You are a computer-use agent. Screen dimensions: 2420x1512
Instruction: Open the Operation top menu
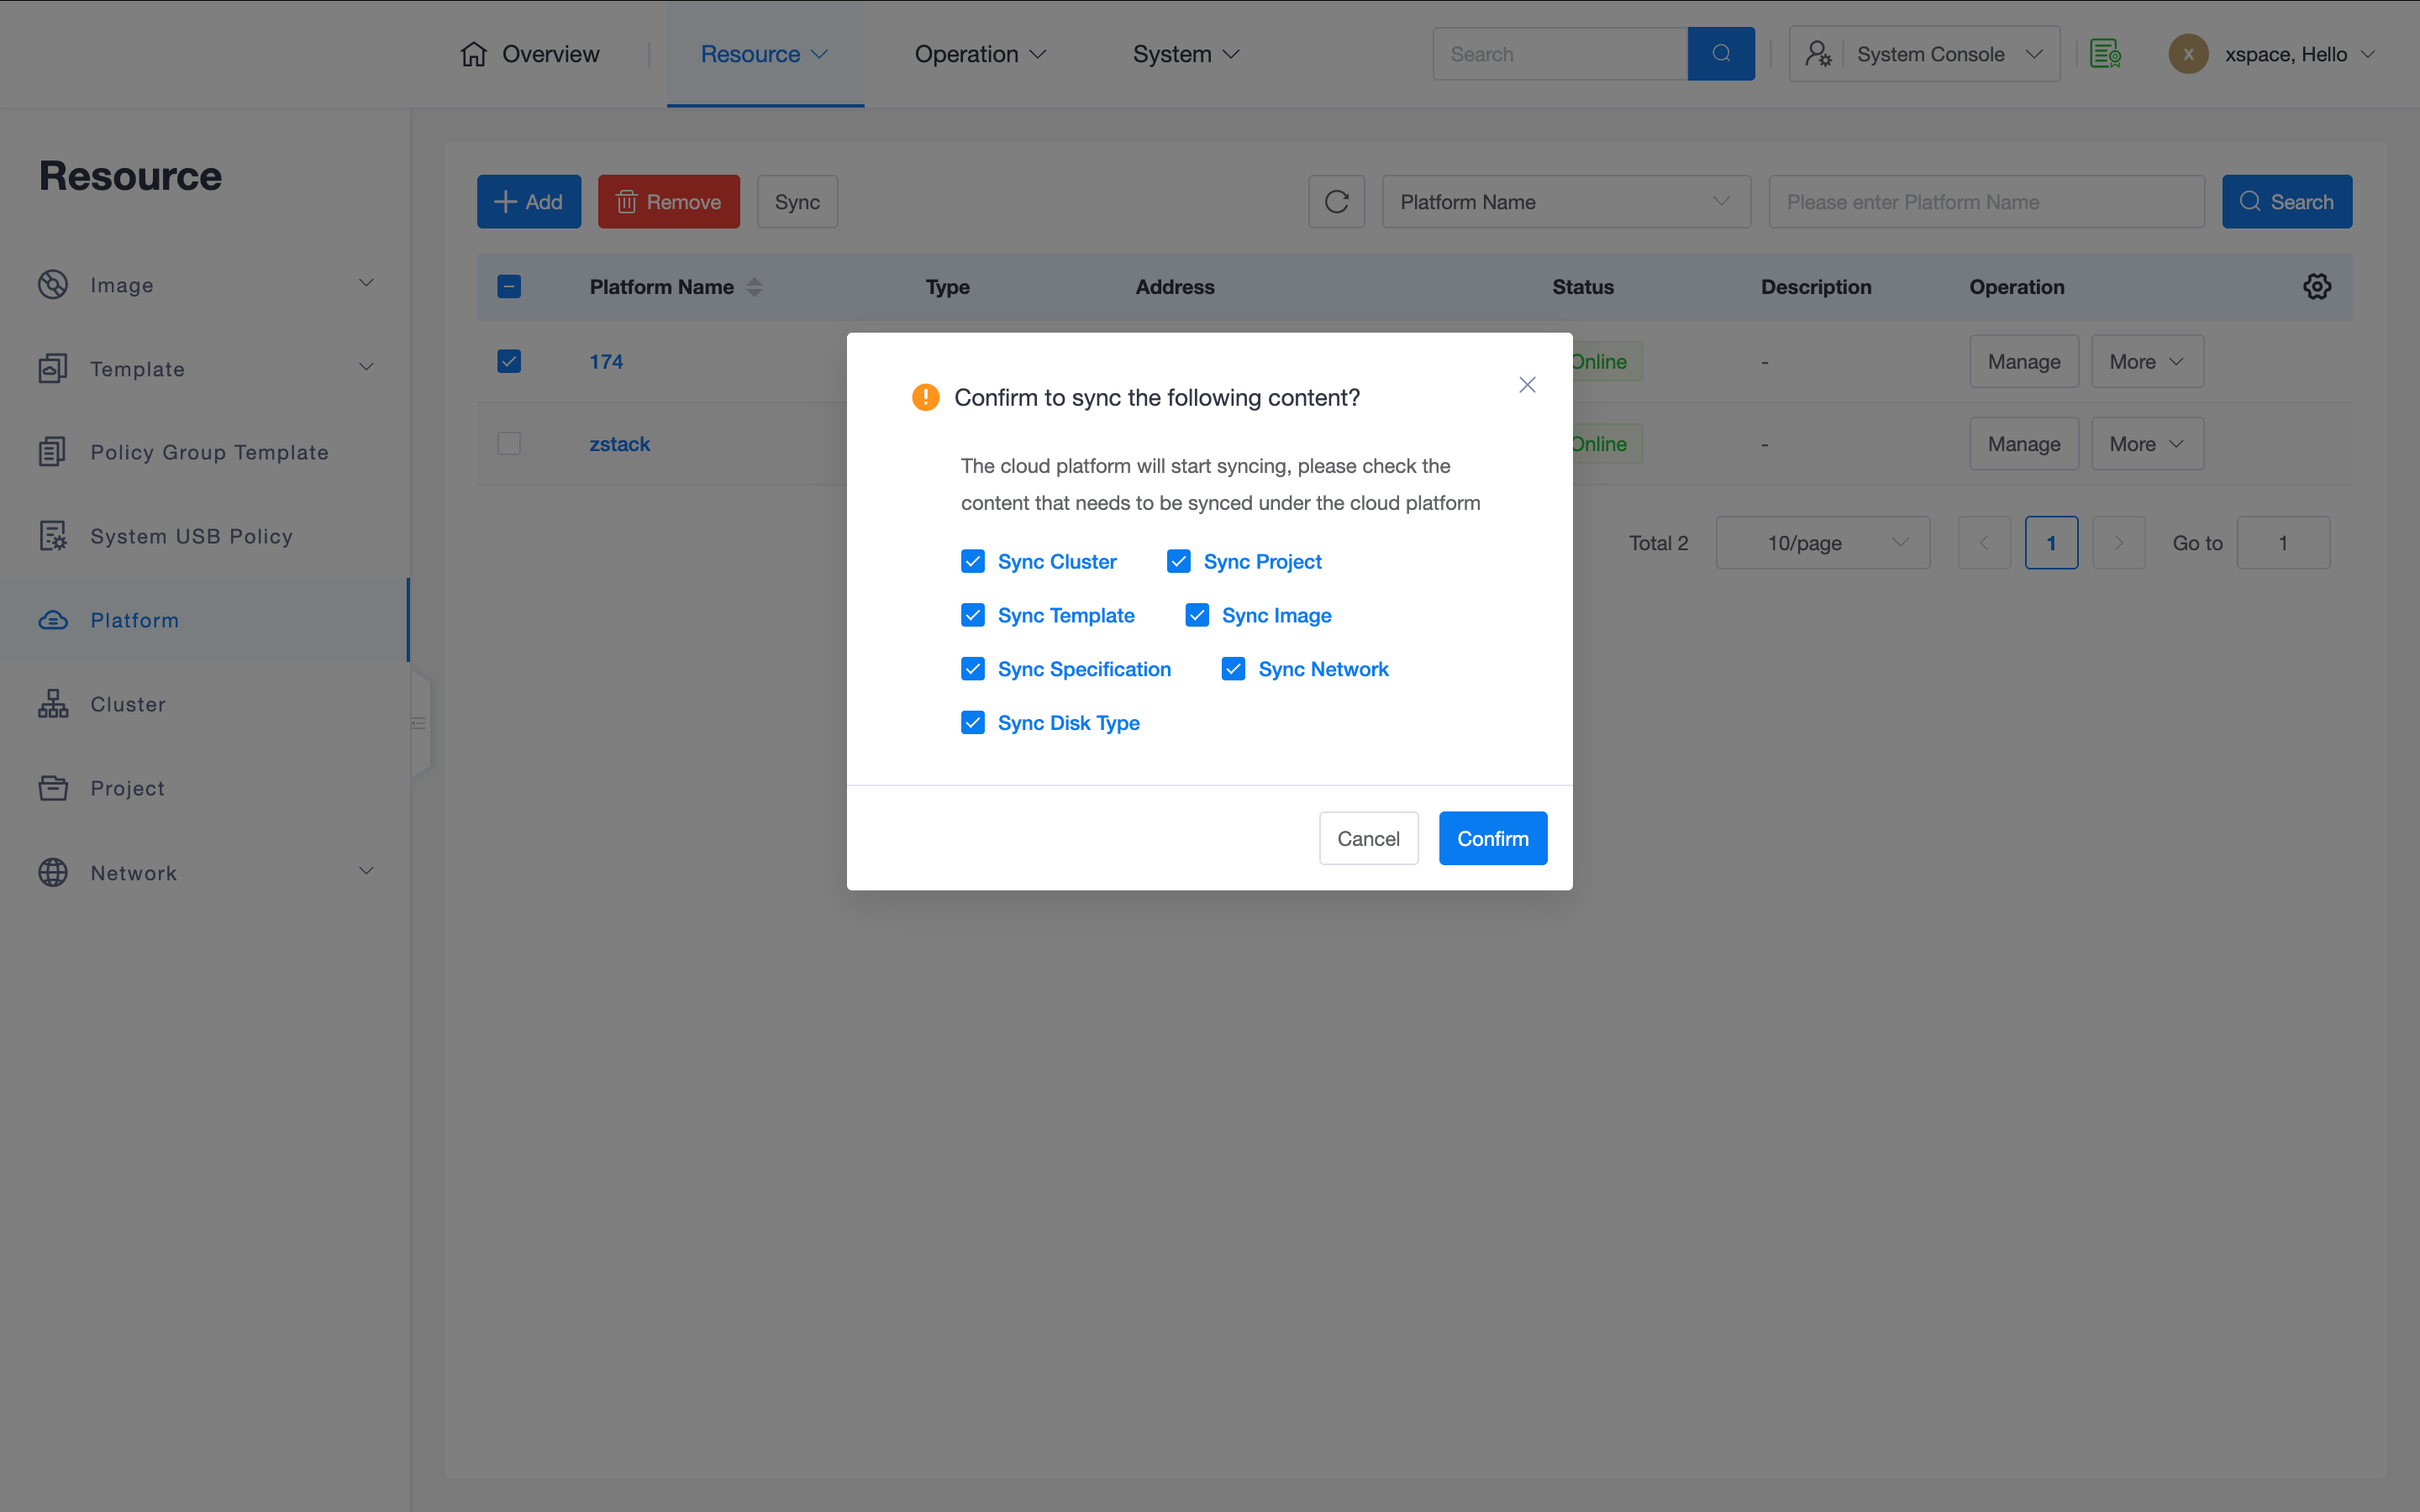pos(979,54)
